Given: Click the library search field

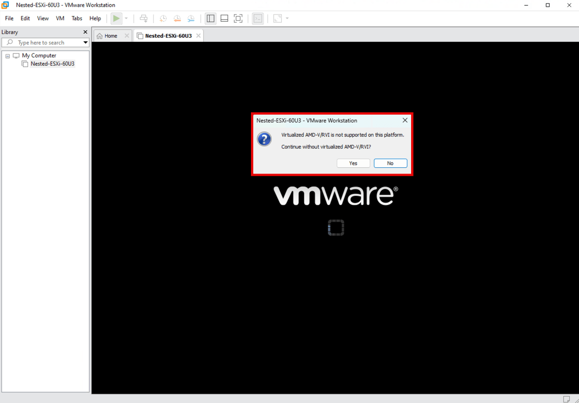Looking at the screenshot, I should [x=45, y=42].
